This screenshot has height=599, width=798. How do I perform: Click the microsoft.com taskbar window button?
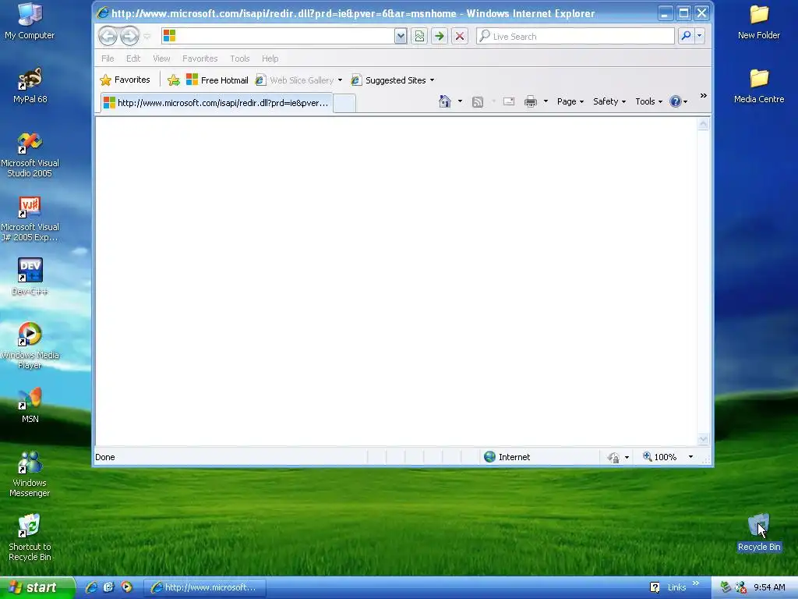click(204, 587)
